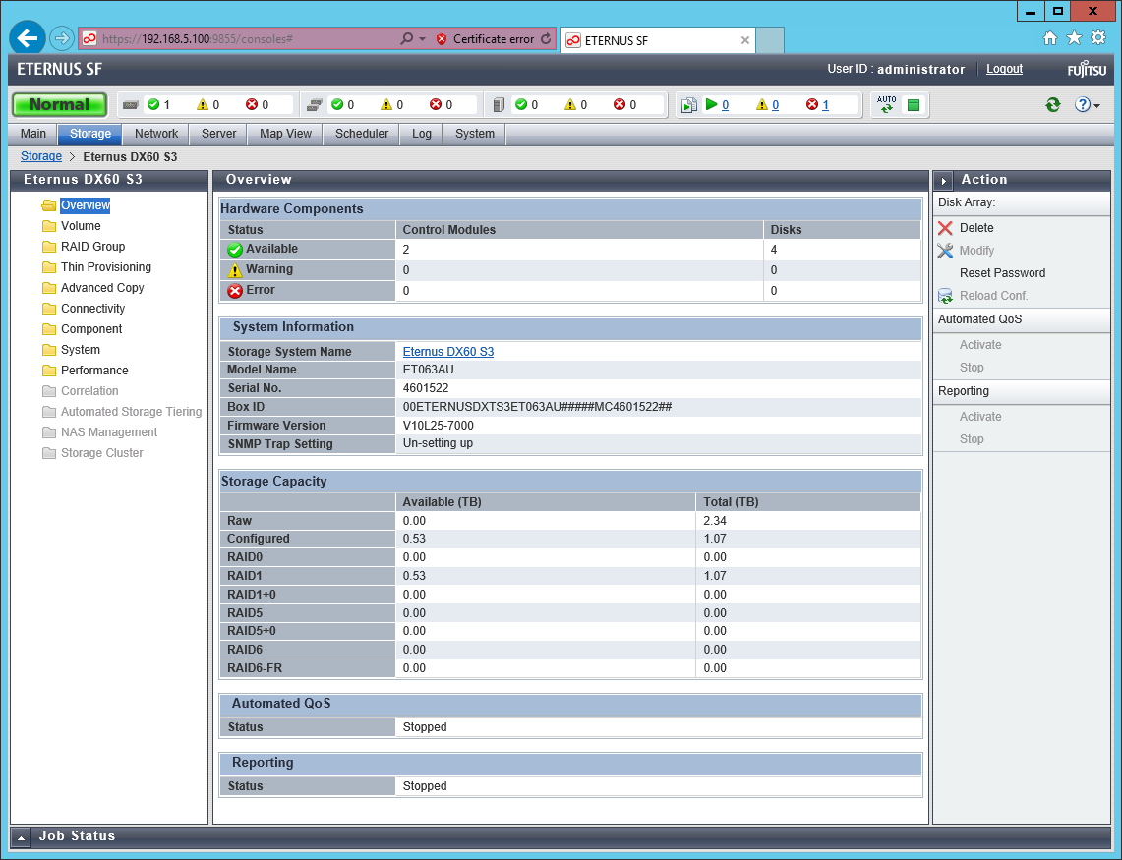
Task: Click the Storage breadcrumb link
Action: (41, 156)
